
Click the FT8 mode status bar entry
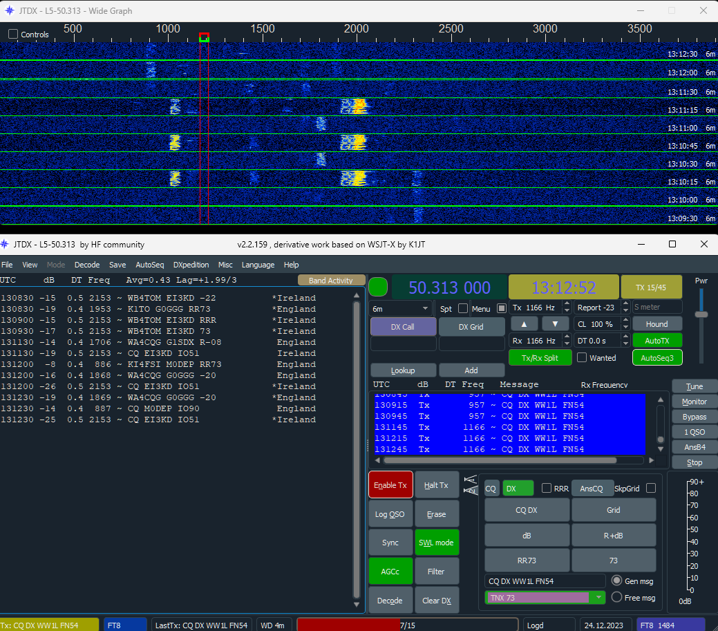coord(125,625)
